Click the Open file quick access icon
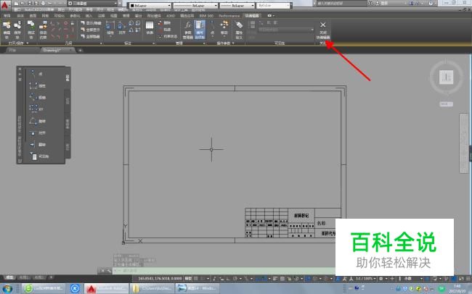The height and width of the screenshot is (294, 472). click(23, 4)
